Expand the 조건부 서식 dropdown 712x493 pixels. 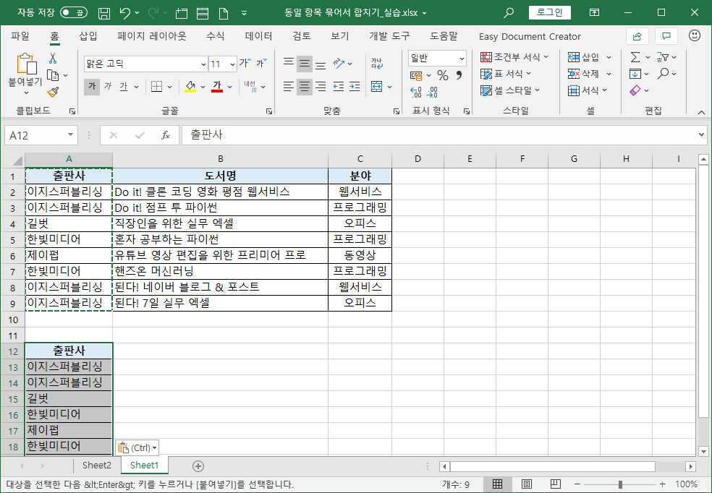click(x=546, y=57)
